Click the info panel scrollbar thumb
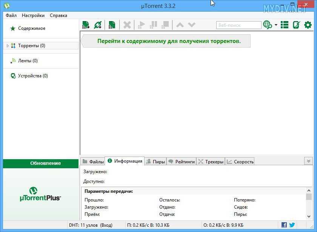 [309, 197]
